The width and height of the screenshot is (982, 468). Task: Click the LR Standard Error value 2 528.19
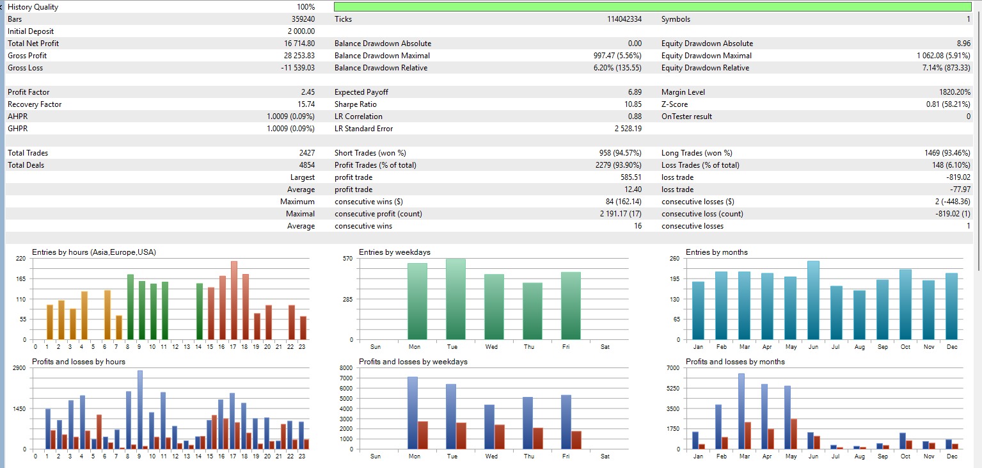[628, 129]
